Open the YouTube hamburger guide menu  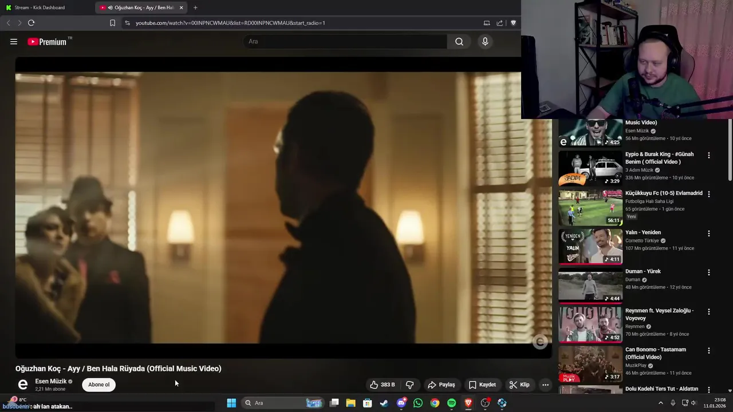click(x=14, y=42)
